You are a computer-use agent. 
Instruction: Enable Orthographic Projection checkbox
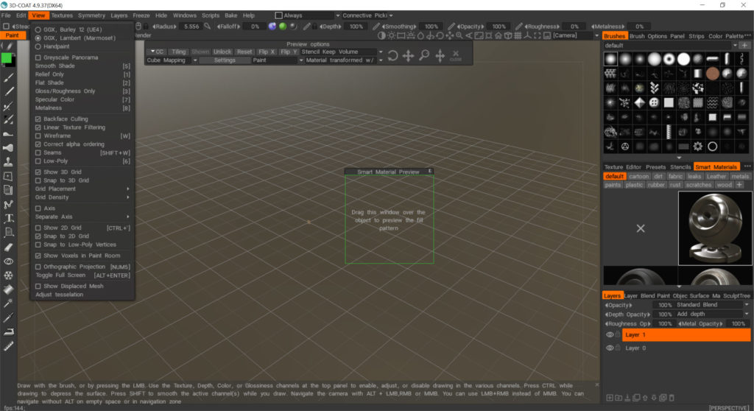point(38,267)
